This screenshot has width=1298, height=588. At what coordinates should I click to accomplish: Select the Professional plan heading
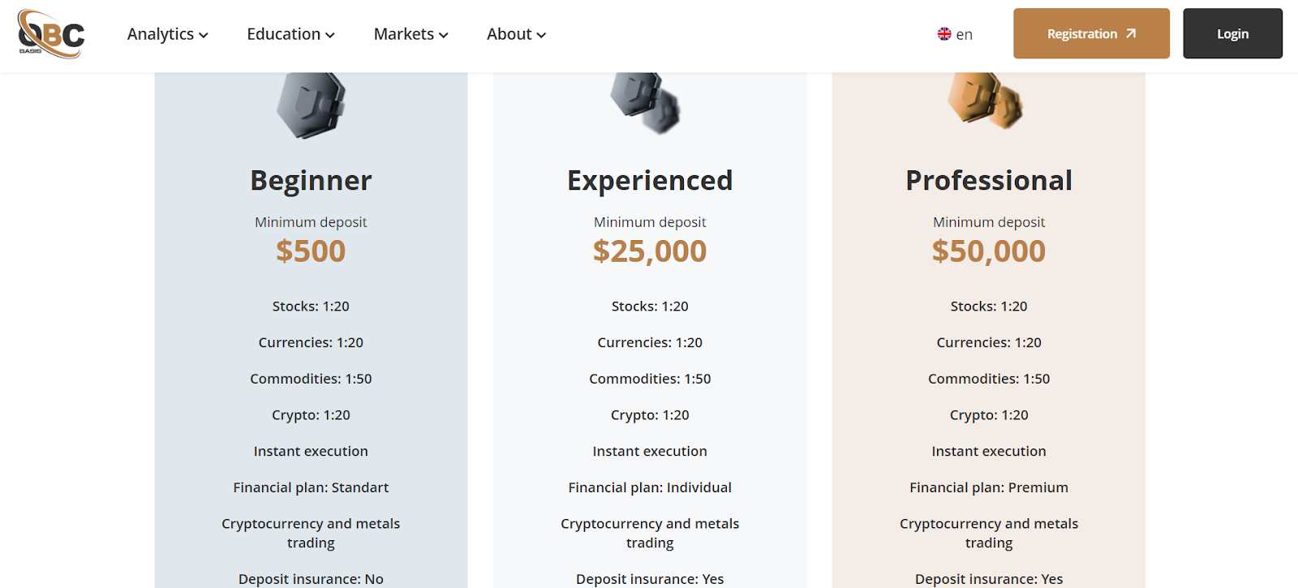(989, 180)
